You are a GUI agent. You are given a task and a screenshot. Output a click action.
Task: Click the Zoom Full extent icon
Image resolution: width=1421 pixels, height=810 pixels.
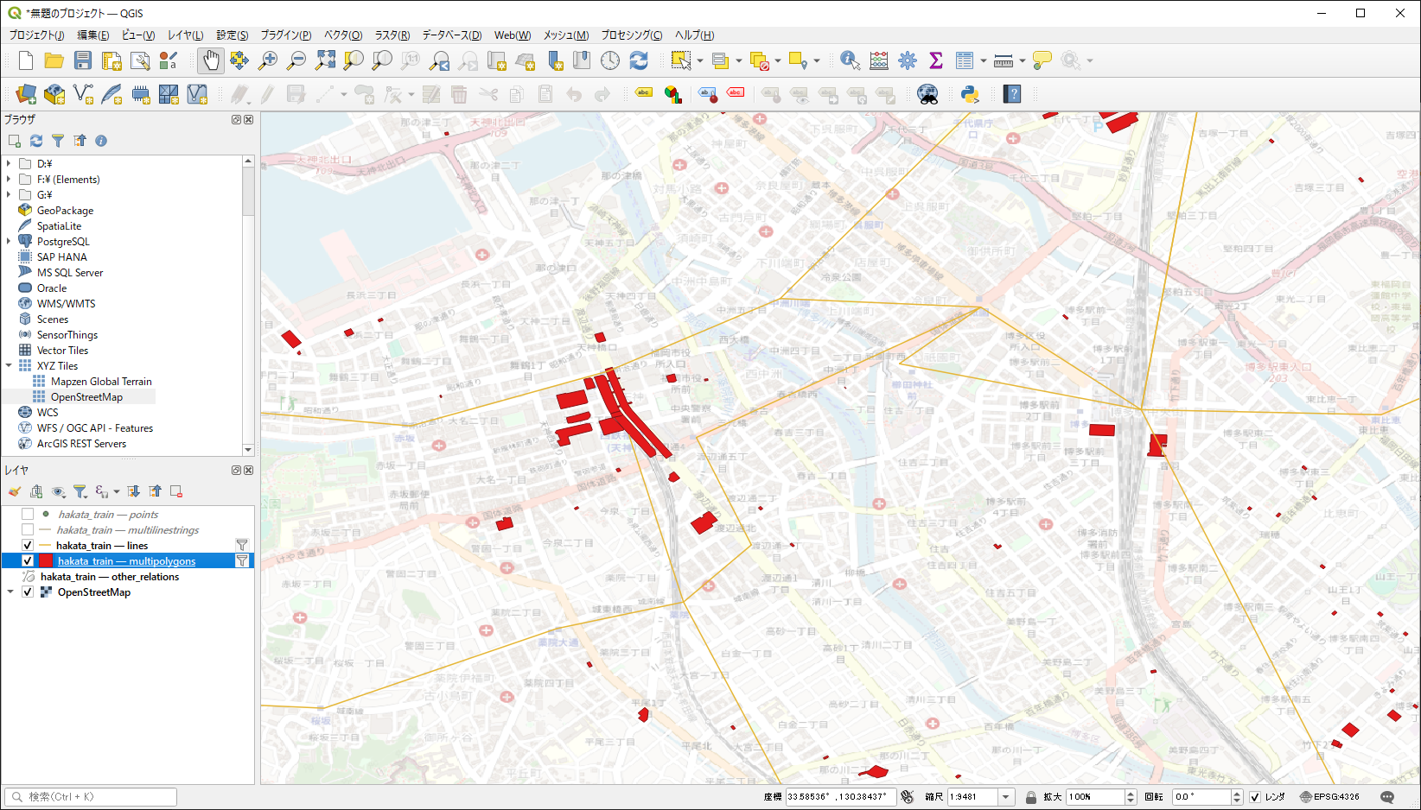325,60
